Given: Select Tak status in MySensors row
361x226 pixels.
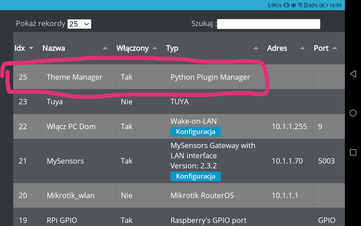Looking at the screenshot, I should pos(127,161).
